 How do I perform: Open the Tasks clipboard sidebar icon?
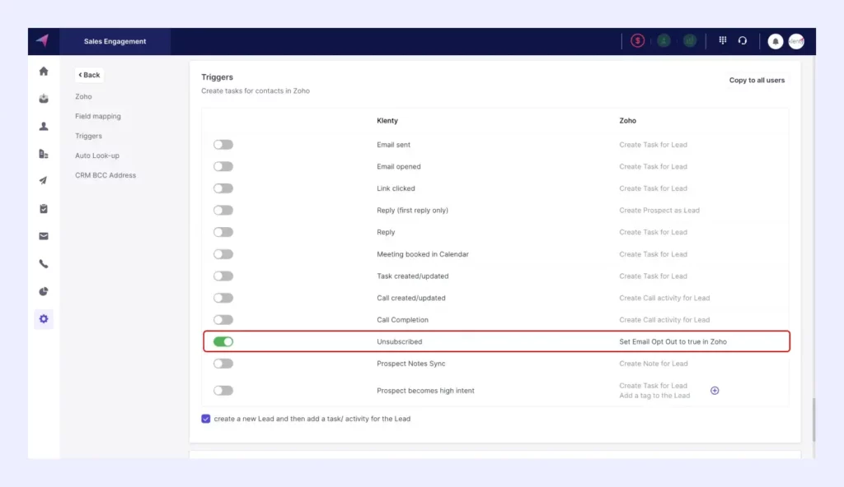tap(44, 209)
